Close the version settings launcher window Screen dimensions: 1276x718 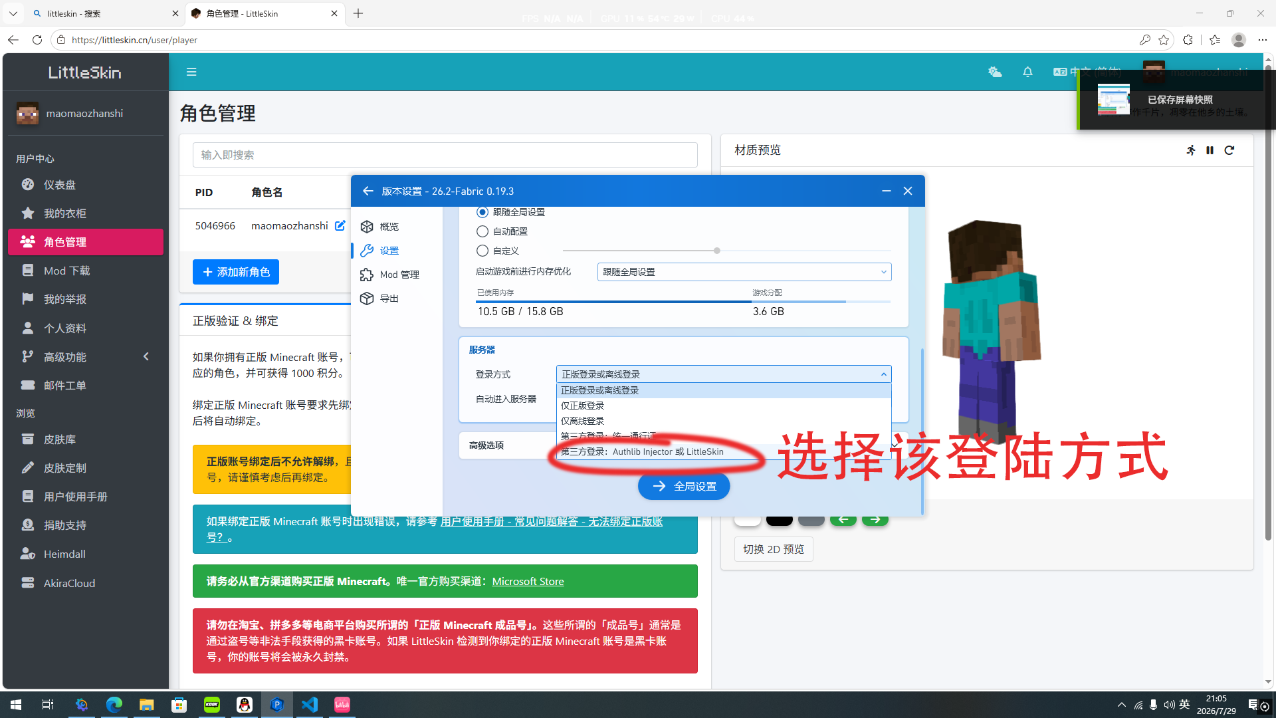[x=908, y=191]
